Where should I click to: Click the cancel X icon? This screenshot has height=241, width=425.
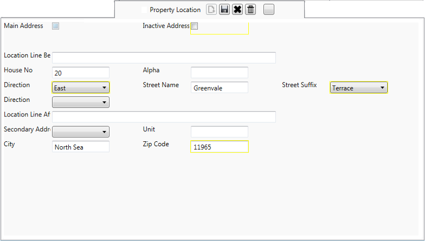pos(237,10)
